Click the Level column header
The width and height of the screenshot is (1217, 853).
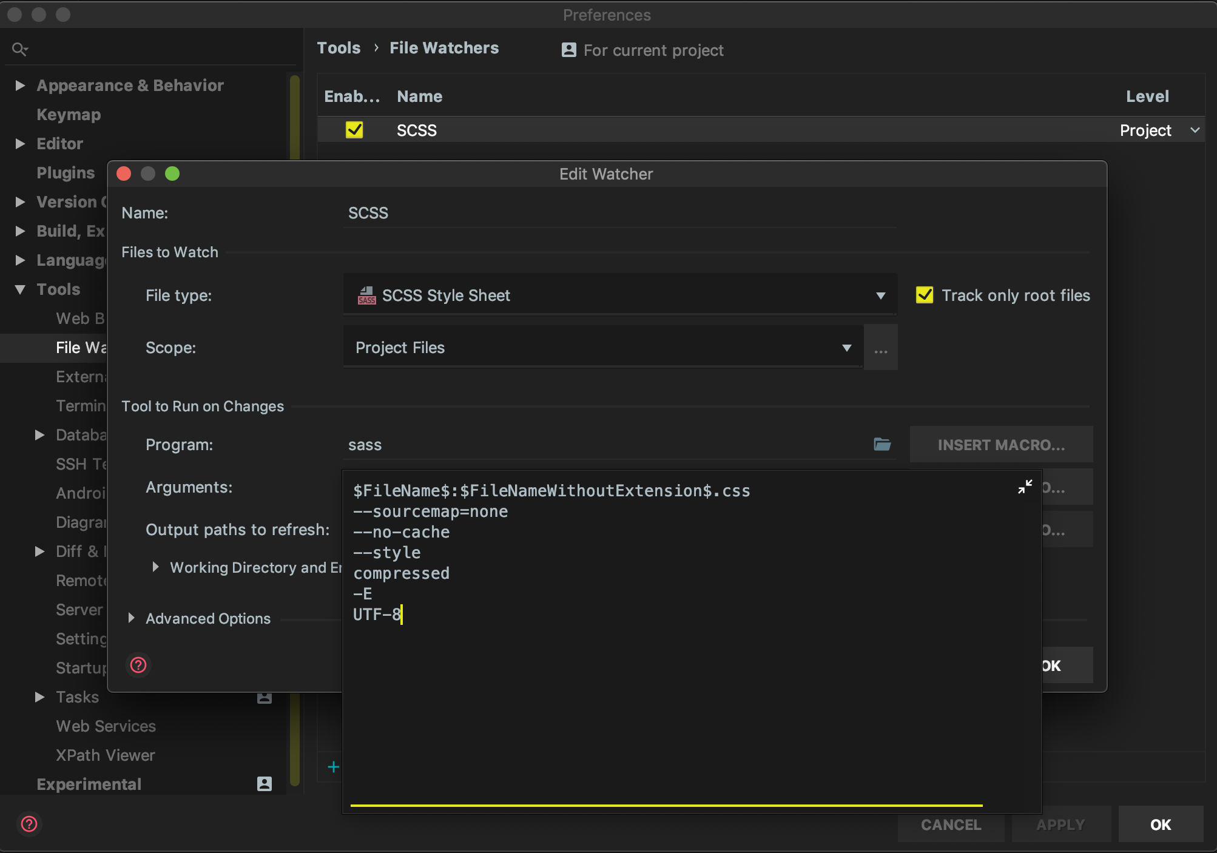pos(1147,96)
